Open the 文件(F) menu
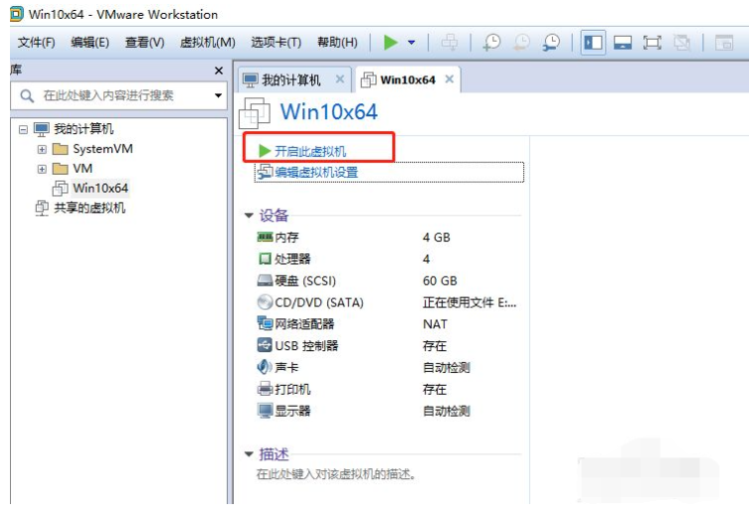 [x=36, y=43]
